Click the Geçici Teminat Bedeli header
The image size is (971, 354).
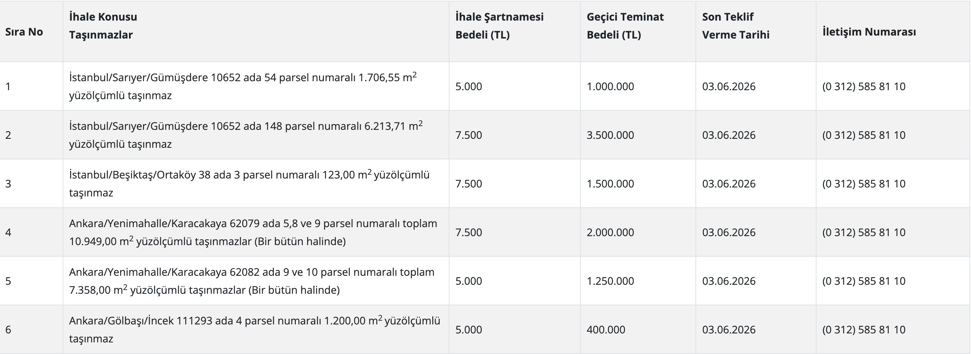[x=625, y=25]
